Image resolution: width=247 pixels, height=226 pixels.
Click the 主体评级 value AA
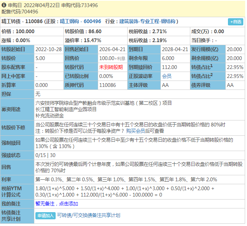tap(165, 85)
